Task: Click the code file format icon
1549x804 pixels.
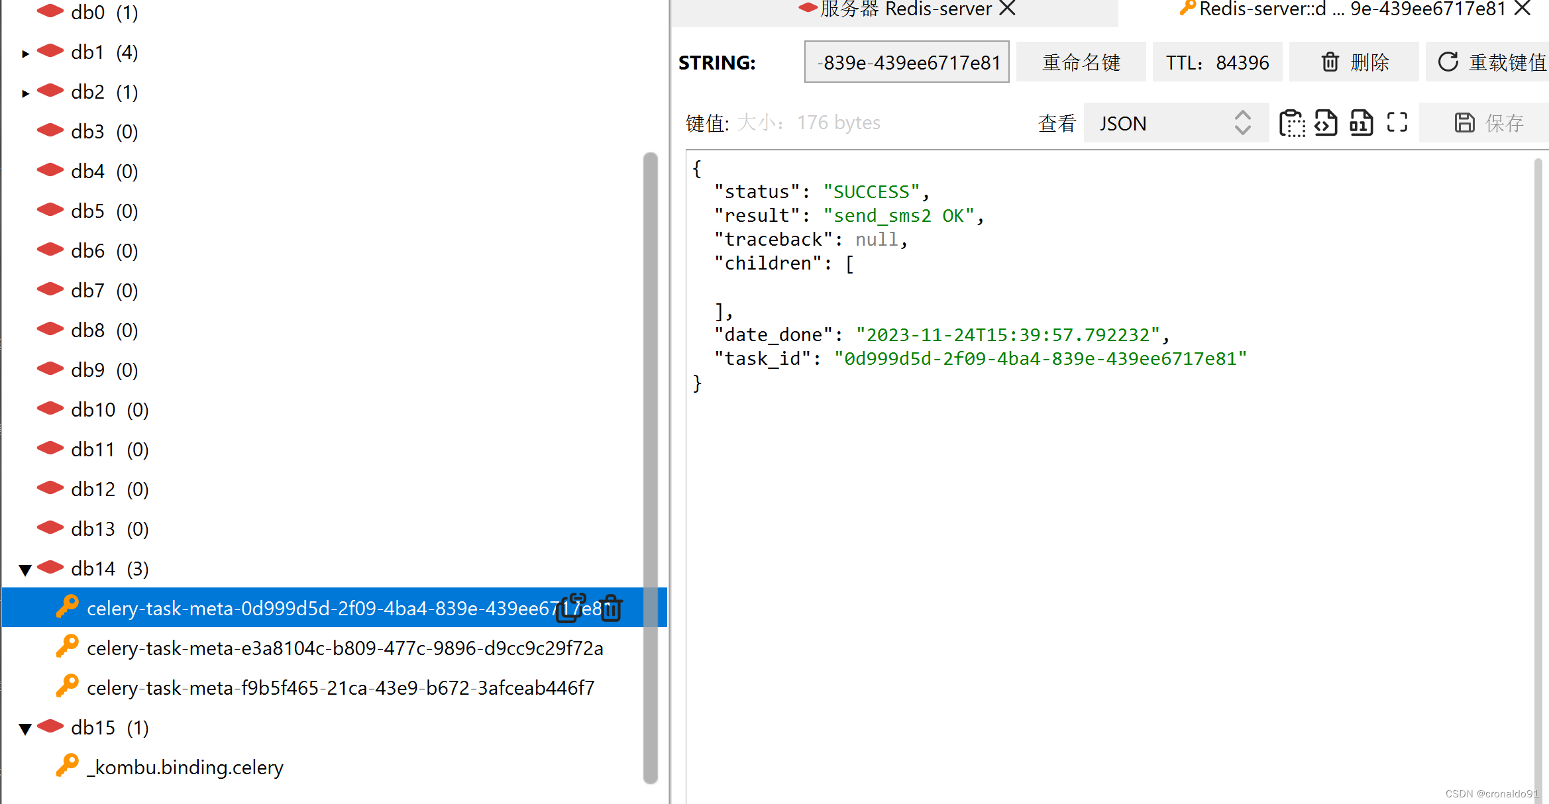Action: pos(1326,123)
